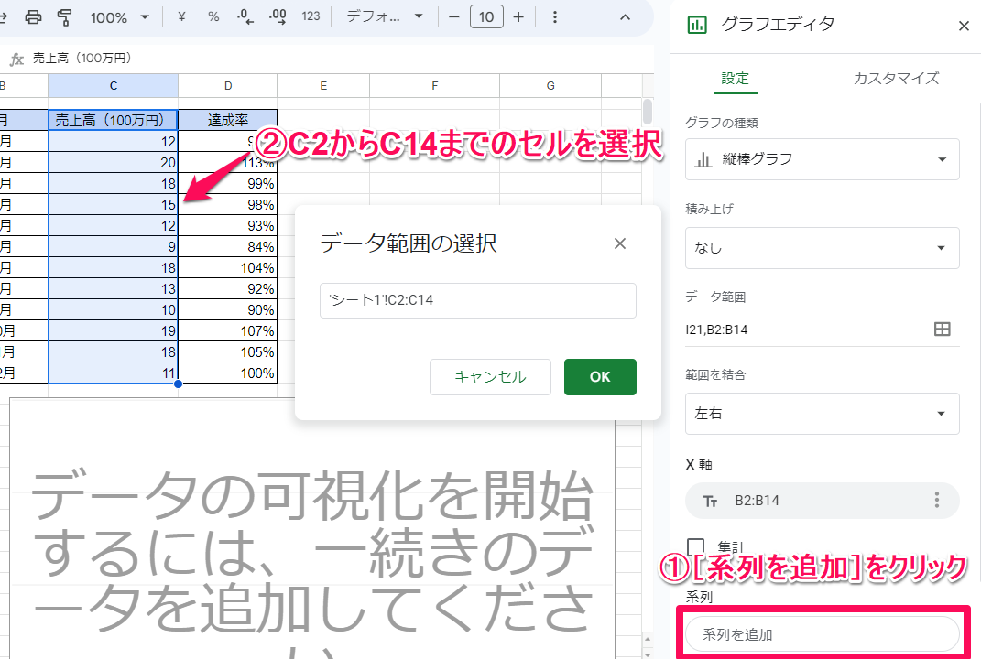Click the X axis B2:B14 chip
This screenshot has height=659, width=981.
pyautogui.click(x=823, y=500)
